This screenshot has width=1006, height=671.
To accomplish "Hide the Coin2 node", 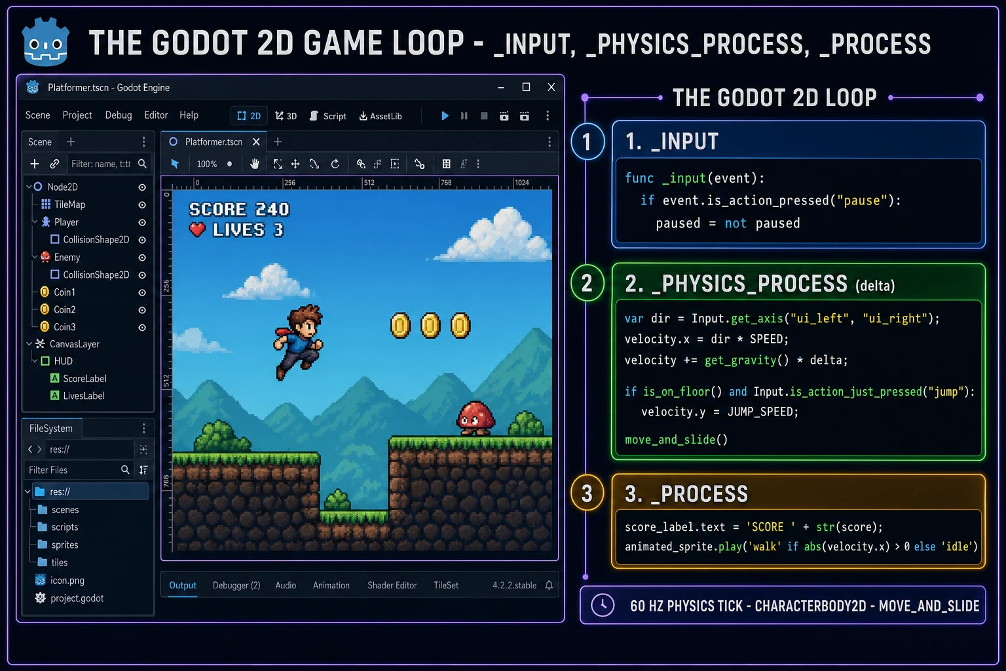I will click(142, 310).
